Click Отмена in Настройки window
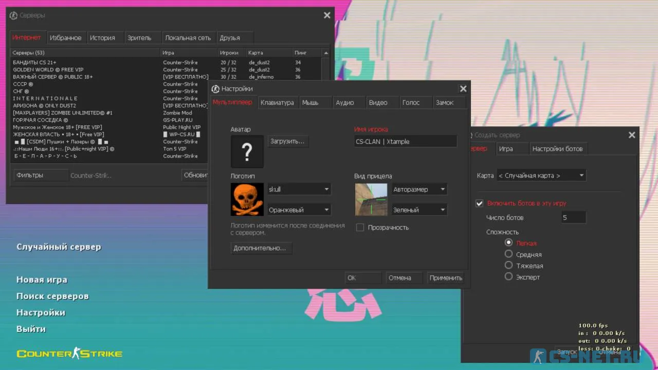 pos(404,277)
